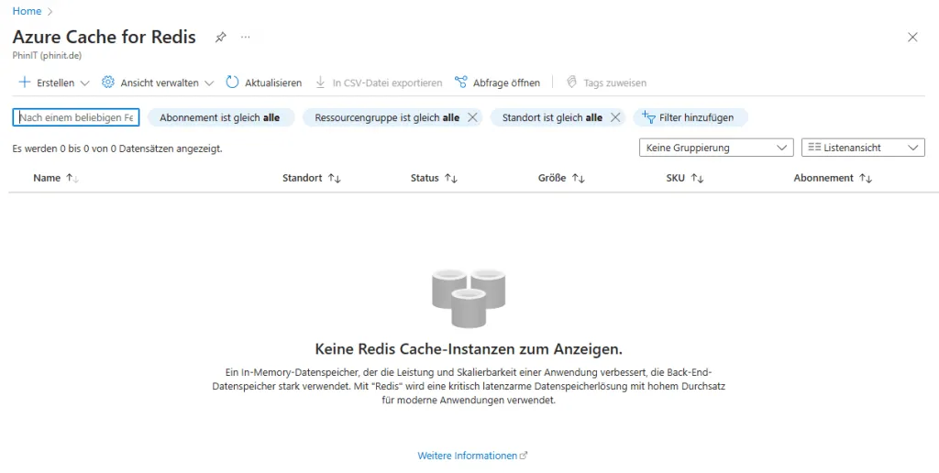The height and width of the screenshot is (473, 939).
Task: Remove the Ressourcengruppe filter with its X
Action: [472, 117]
